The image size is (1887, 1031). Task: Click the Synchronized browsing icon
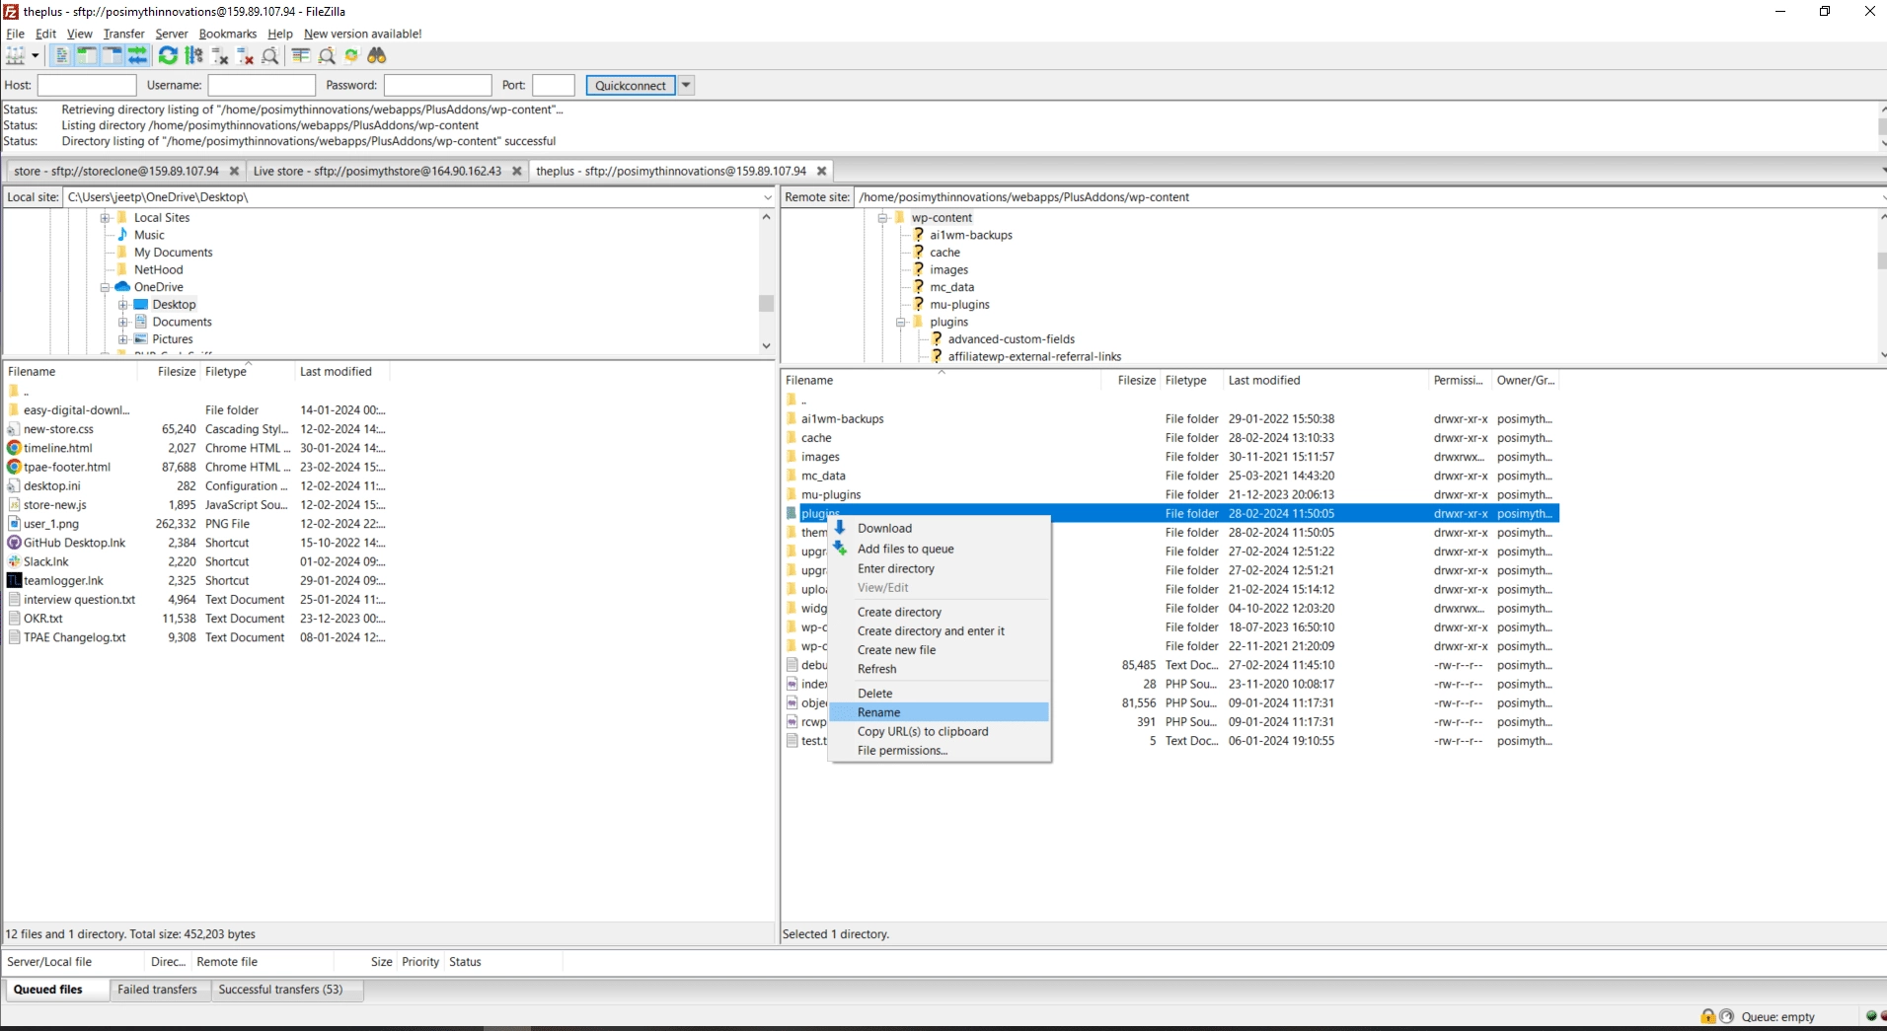tap(351, 56)
